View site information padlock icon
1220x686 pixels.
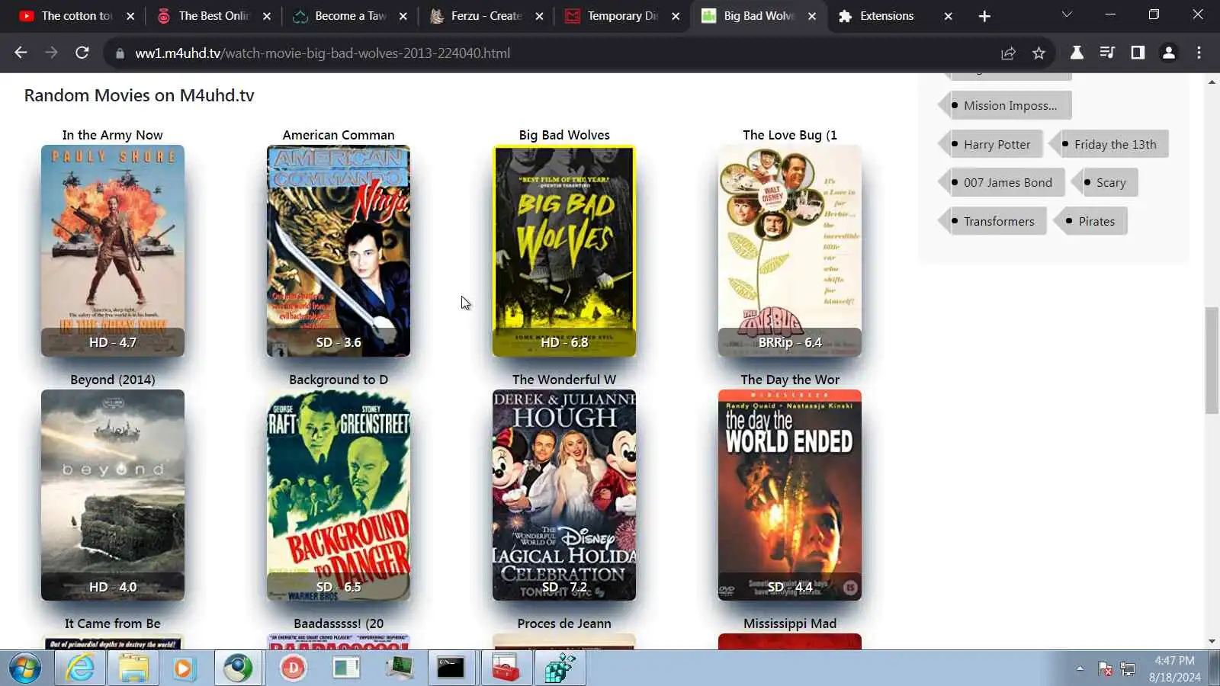pyautogui.click(x=119, y=53)
